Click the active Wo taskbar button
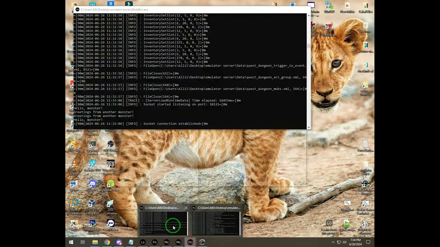 click(190, 242)
